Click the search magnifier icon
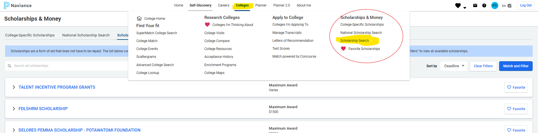 [x=9, y=66]
